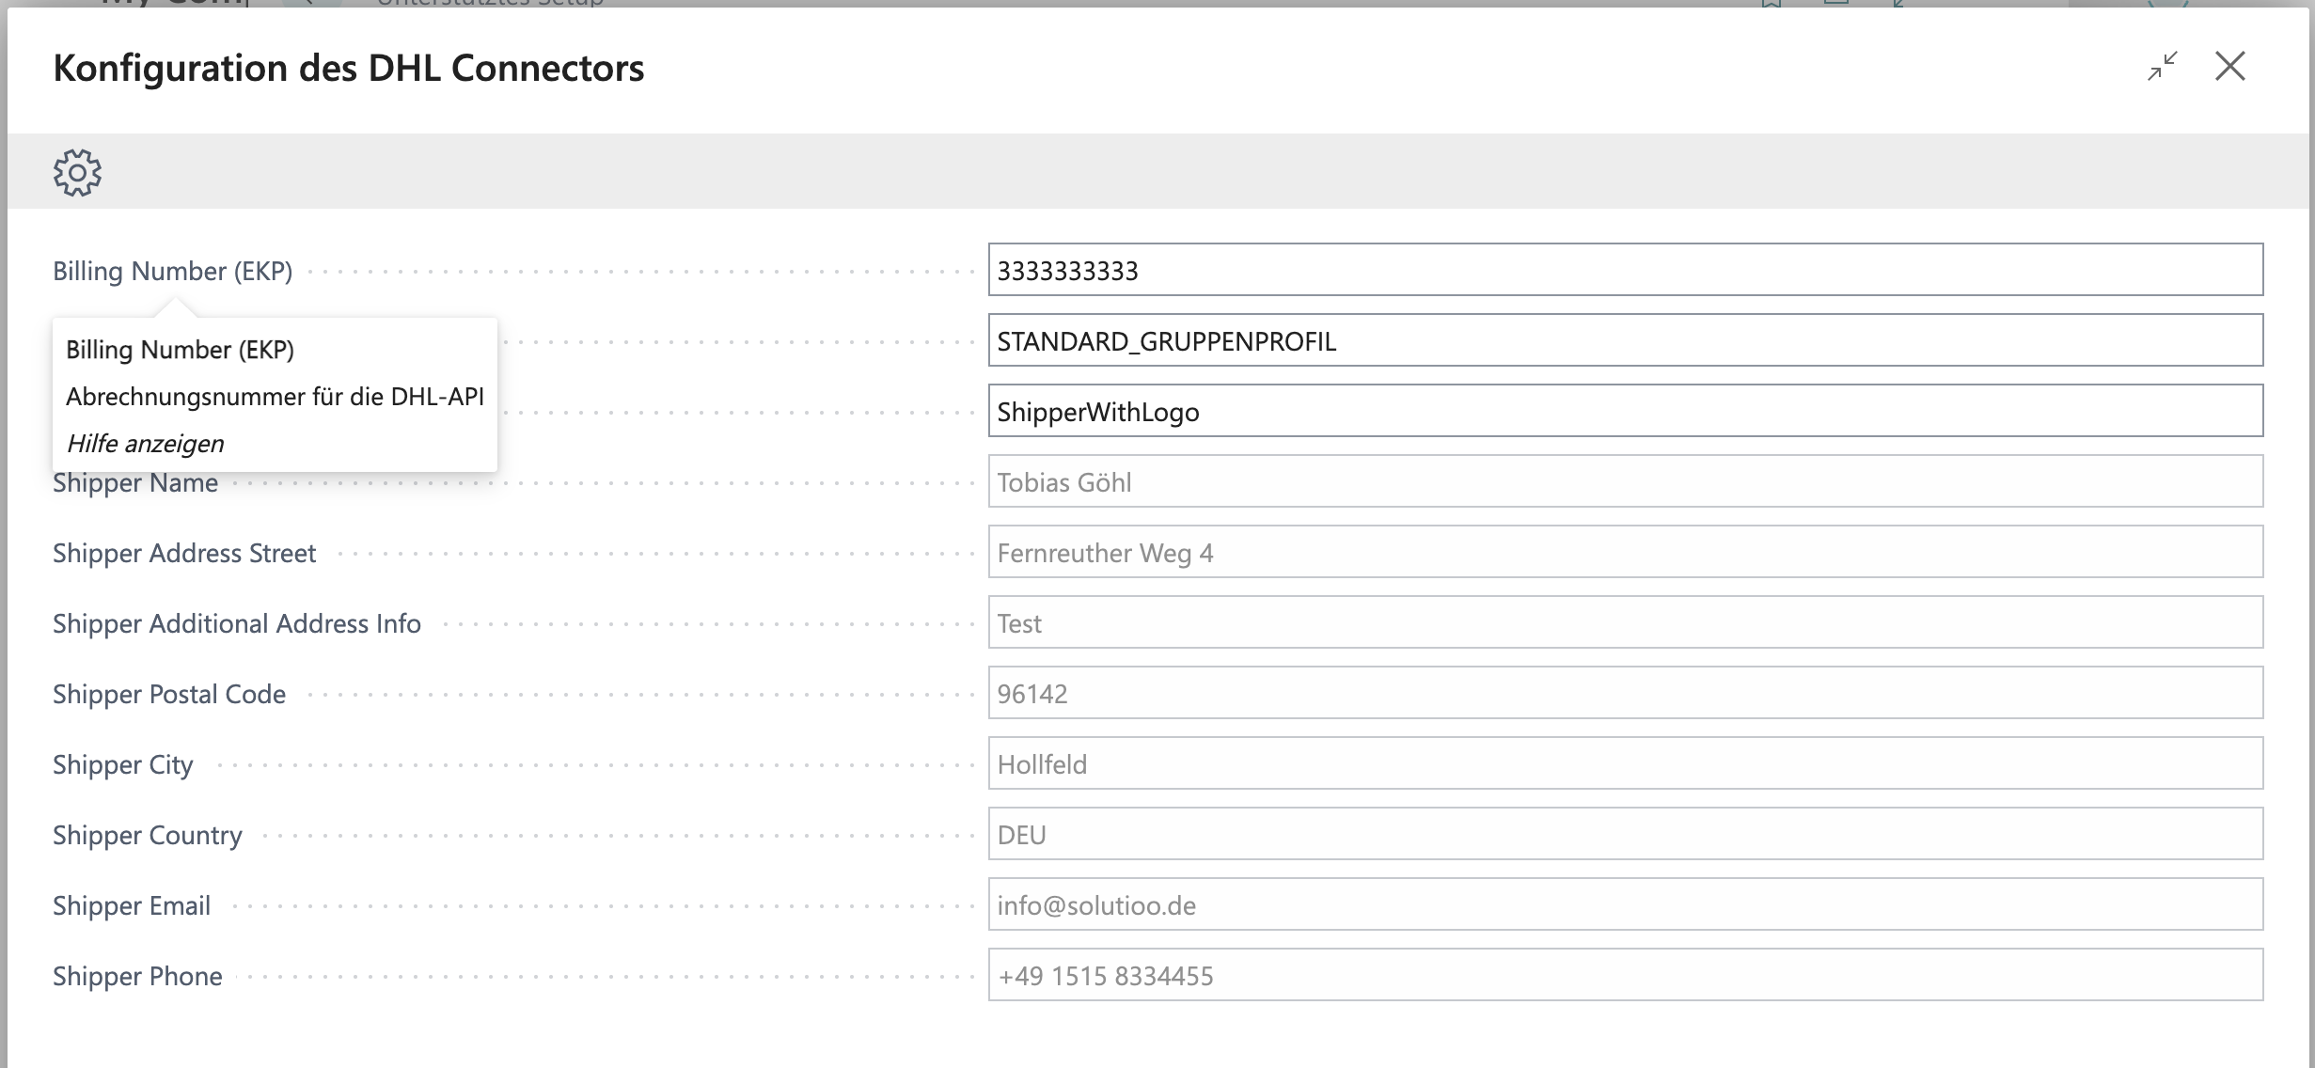The image size is (2315, 1068).
Task: Click the Billing Number (EKP) input field
Action: pyautogui.click(x=1625, y=271)
